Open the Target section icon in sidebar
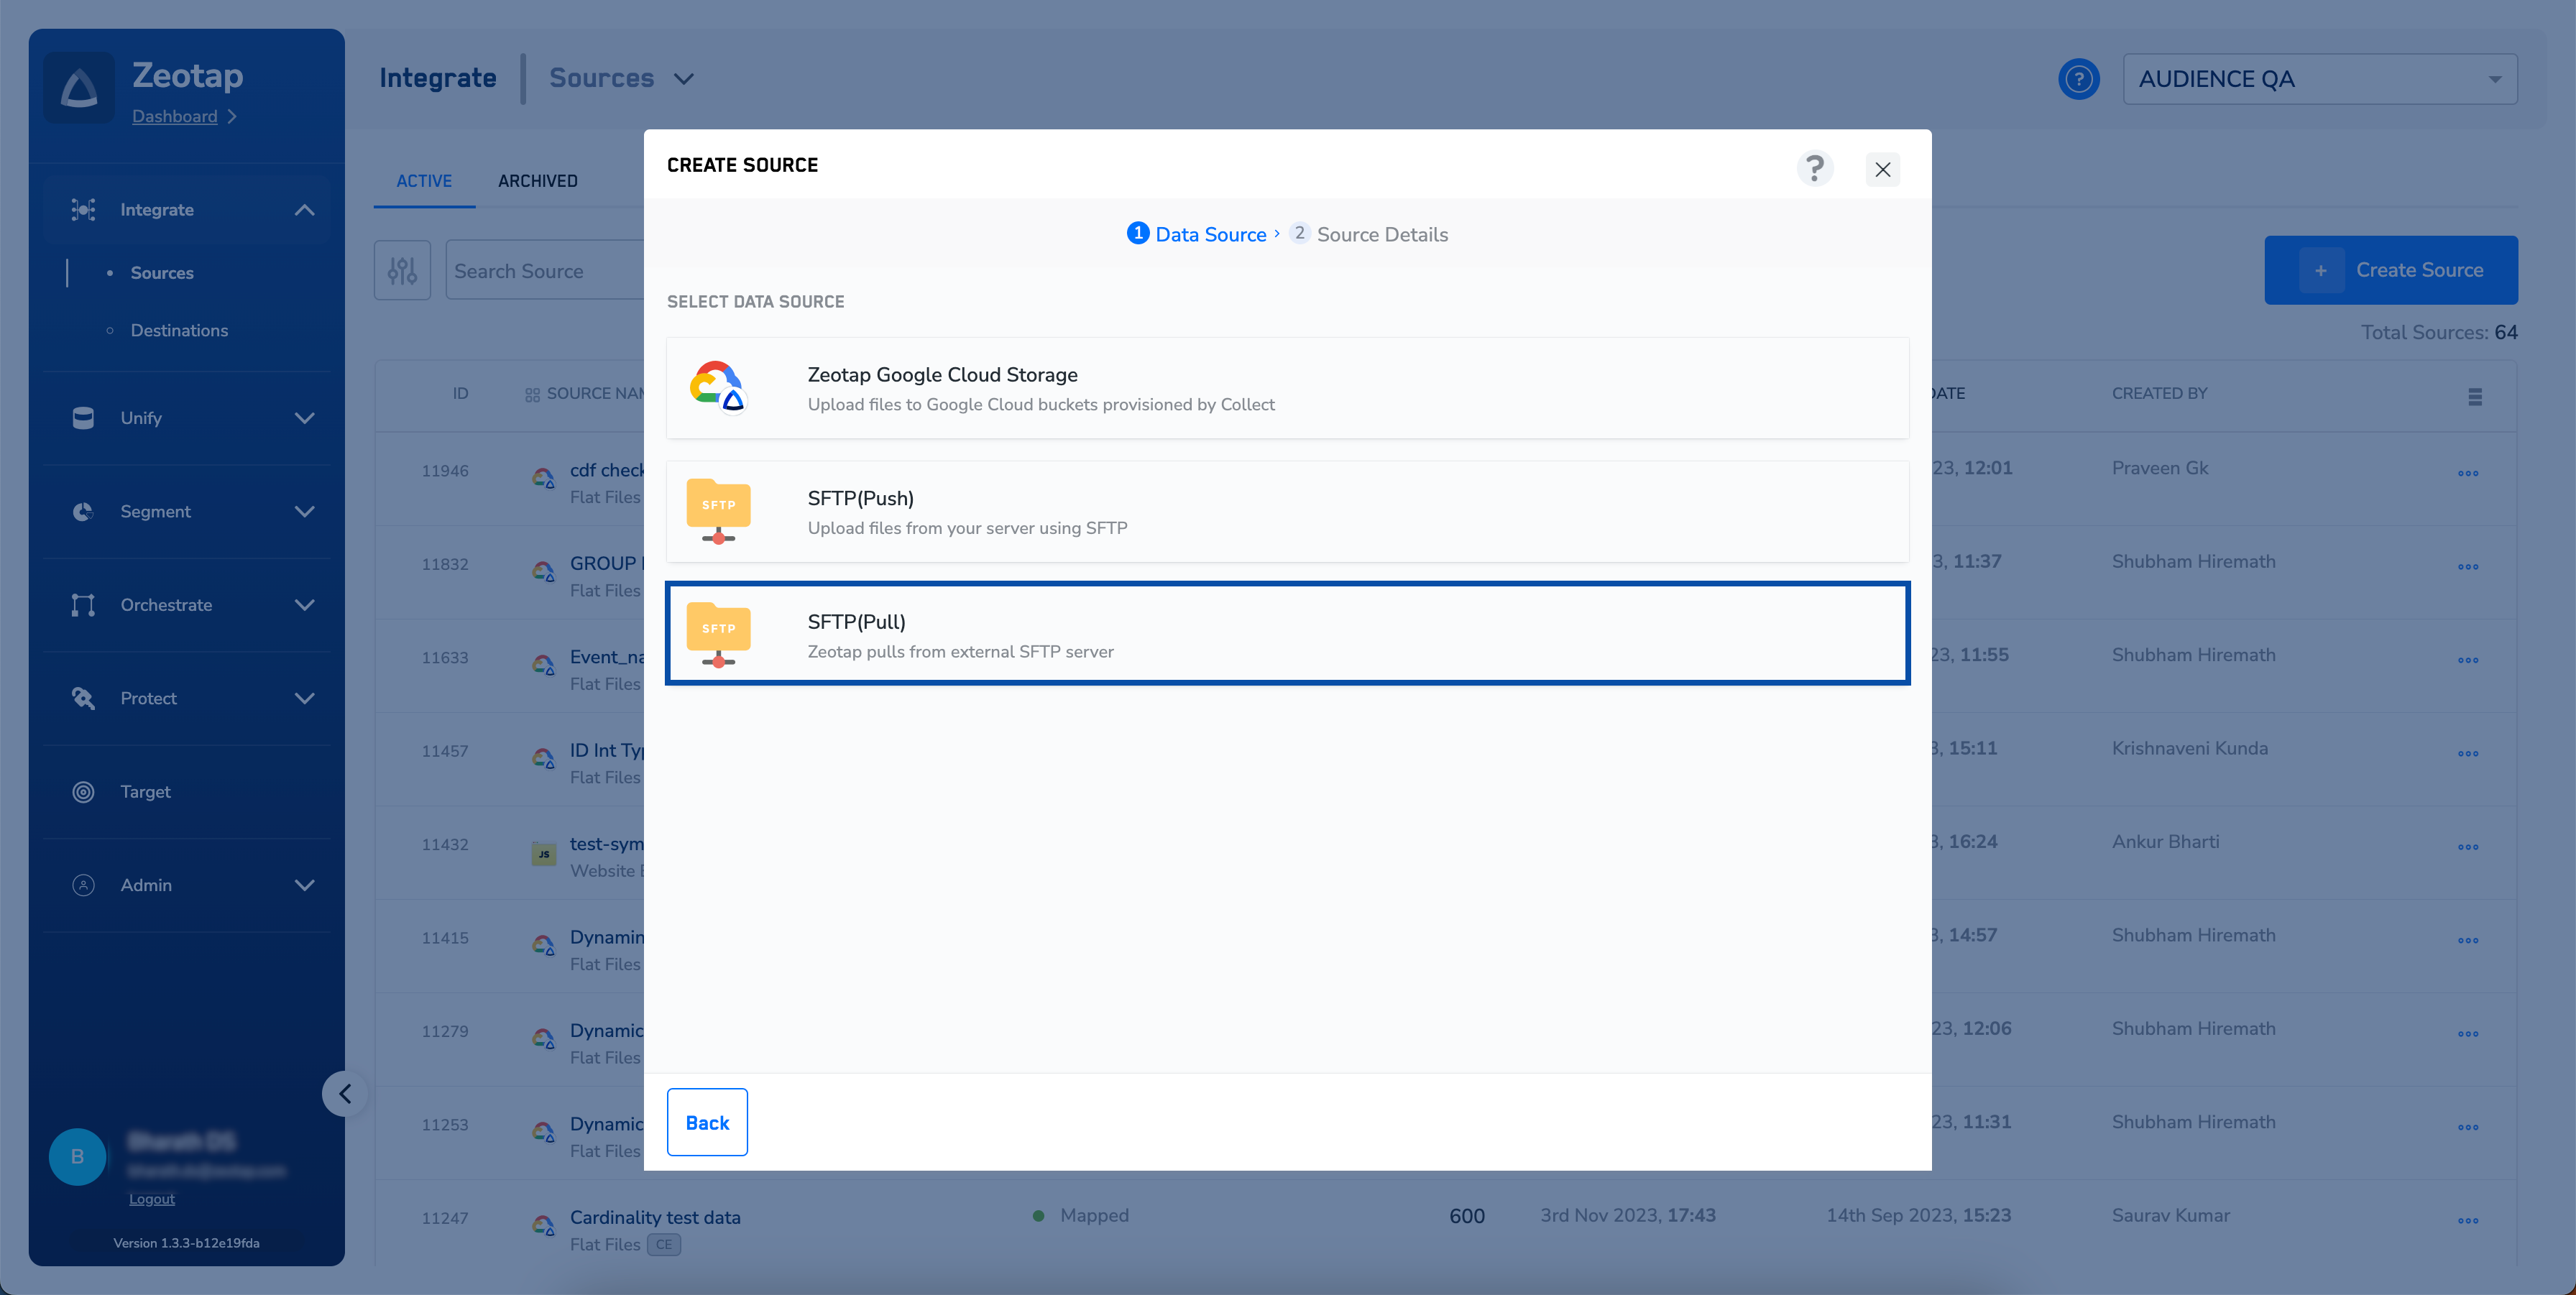The image size is (2576, 1295). pyautogui.click(x=84, y=791)
